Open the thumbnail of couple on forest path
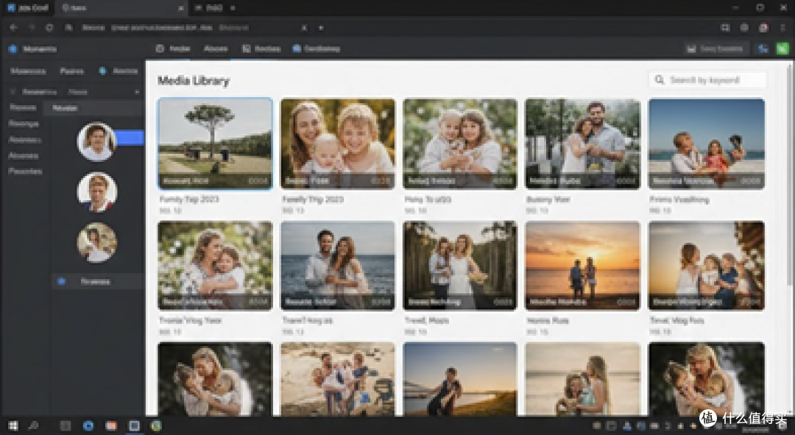795x435 pixels. (460, 265)
